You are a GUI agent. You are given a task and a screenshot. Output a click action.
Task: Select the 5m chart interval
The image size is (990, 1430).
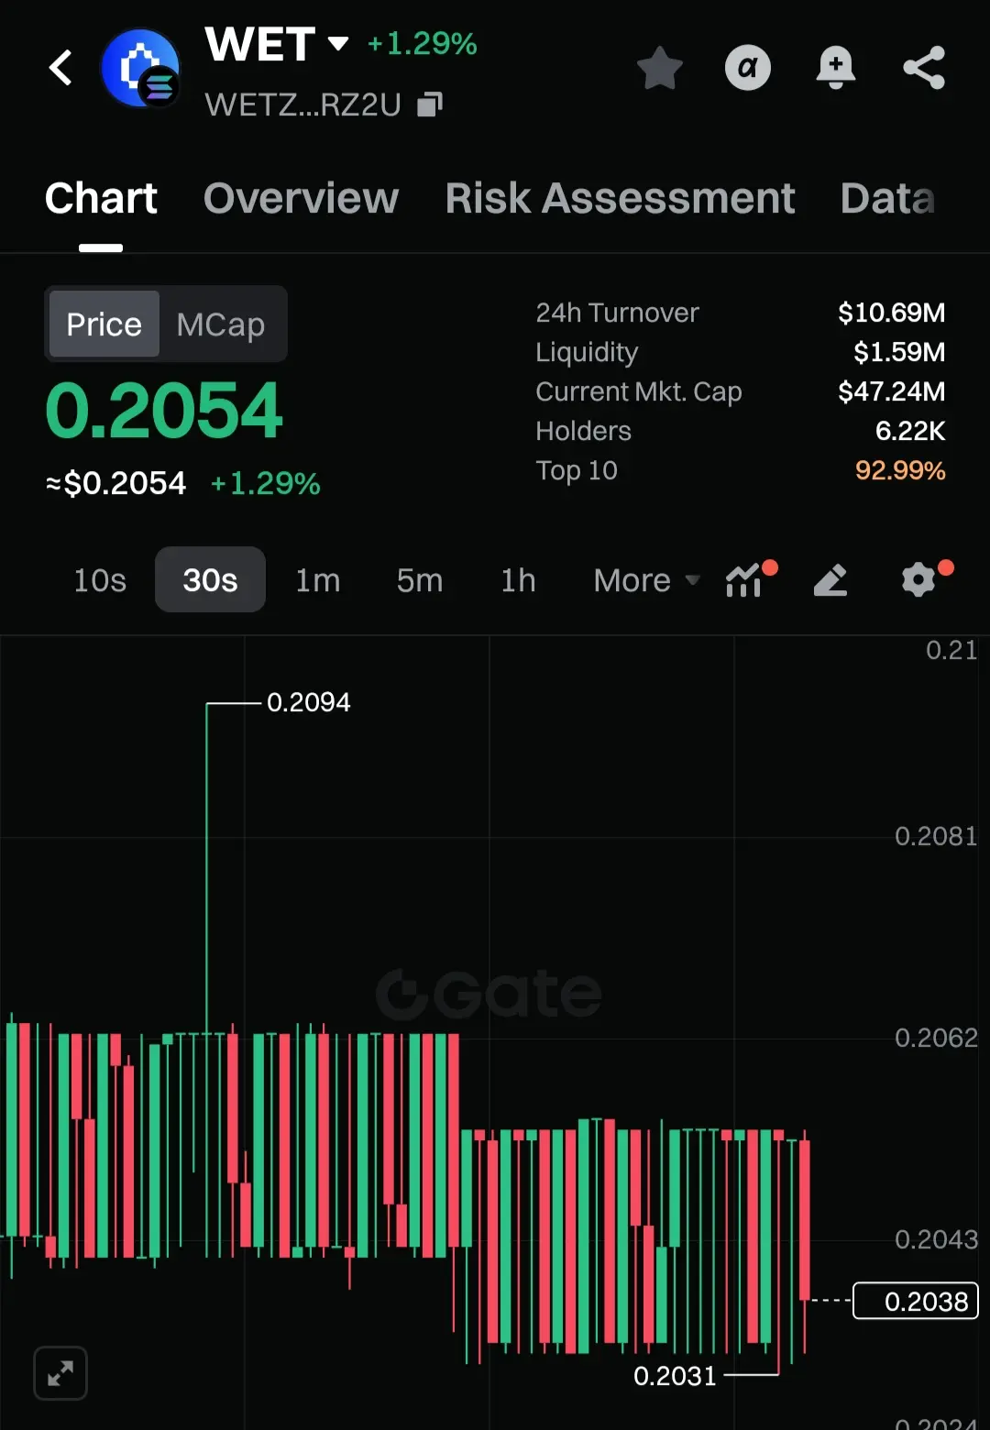coord(420,580)
